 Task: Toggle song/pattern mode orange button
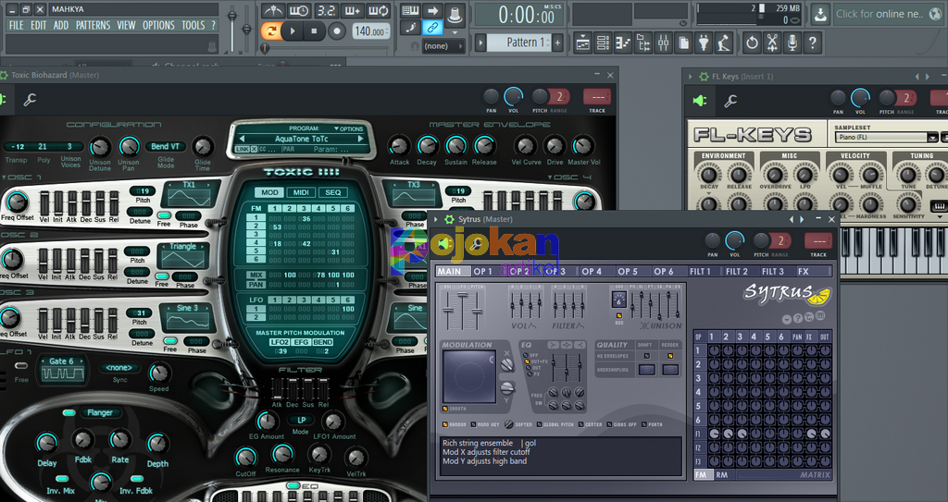pos(271,31)
